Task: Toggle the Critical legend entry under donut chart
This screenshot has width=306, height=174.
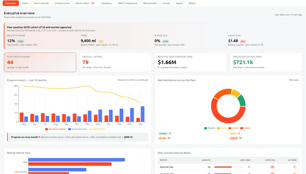Action: pyautogui.click(x=245, y=128)
